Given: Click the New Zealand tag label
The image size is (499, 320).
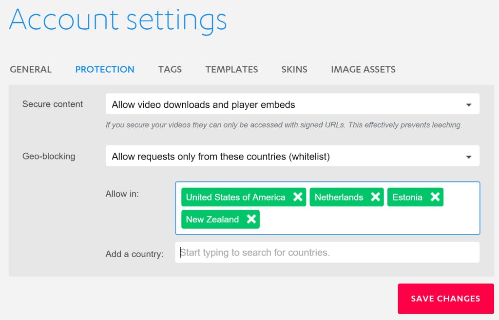Looking at the screenshot, I should click(x=212, y=220).
